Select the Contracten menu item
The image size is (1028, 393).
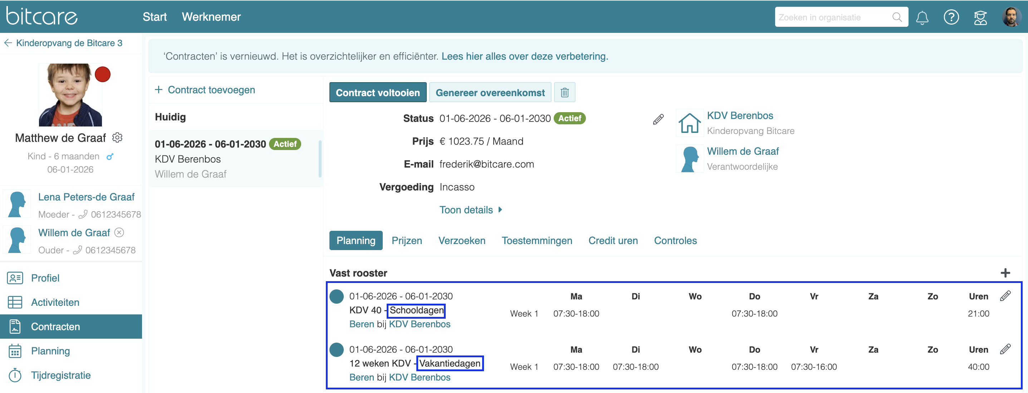pos(71,327)
